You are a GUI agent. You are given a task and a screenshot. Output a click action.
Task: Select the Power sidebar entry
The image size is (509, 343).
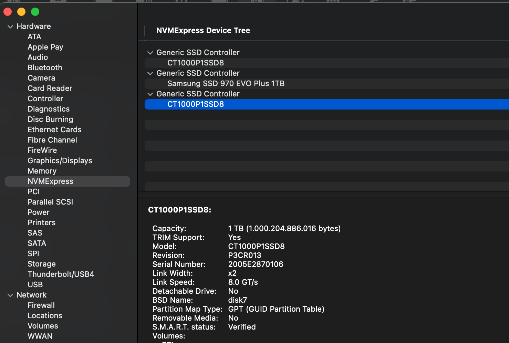38,212
